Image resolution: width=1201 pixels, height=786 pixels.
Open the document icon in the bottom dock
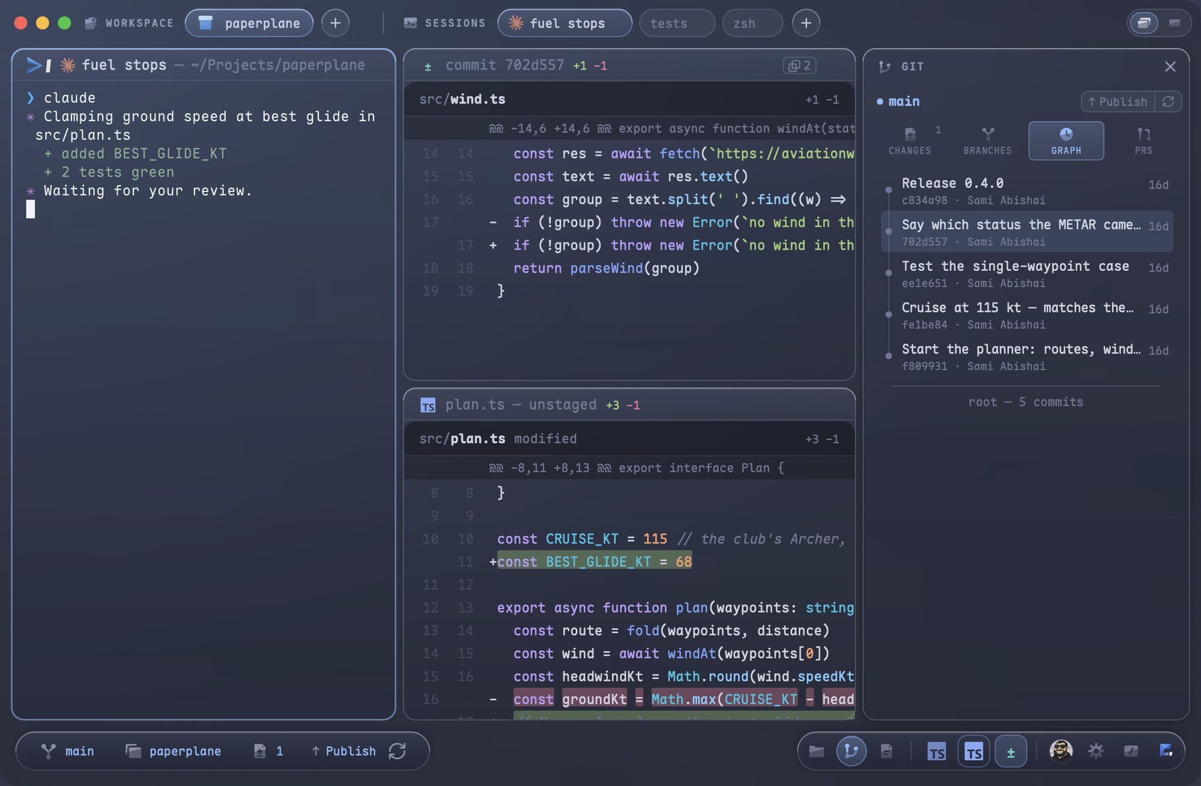coord(886,751)
